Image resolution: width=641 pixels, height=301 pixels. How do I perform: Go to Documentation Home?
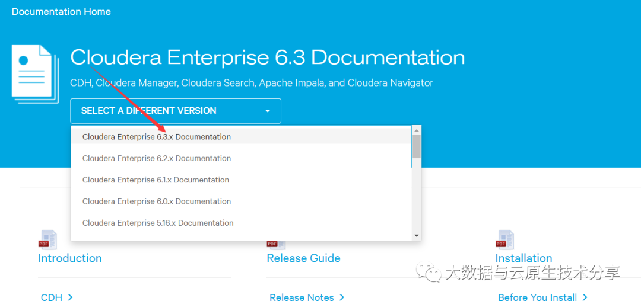pyautogui.click(x=61, y=11)
